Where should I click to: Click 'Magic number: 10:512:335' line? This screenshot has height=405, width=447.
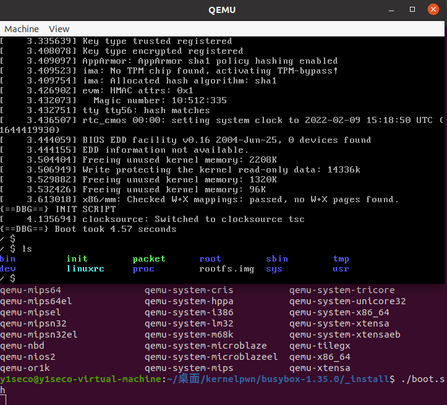click(114, 101)
